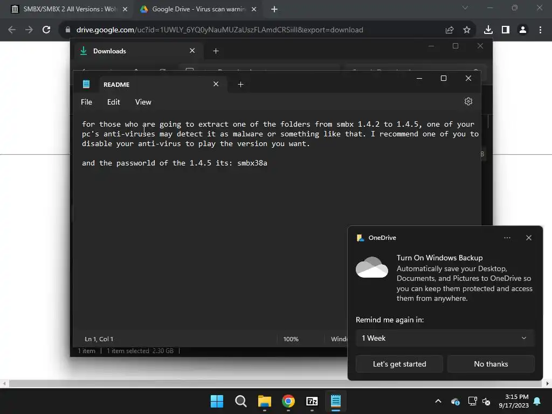Viewport: 552px width, 414px height.
Task: Decline backup with No thanks
Action: click(491, 364)
